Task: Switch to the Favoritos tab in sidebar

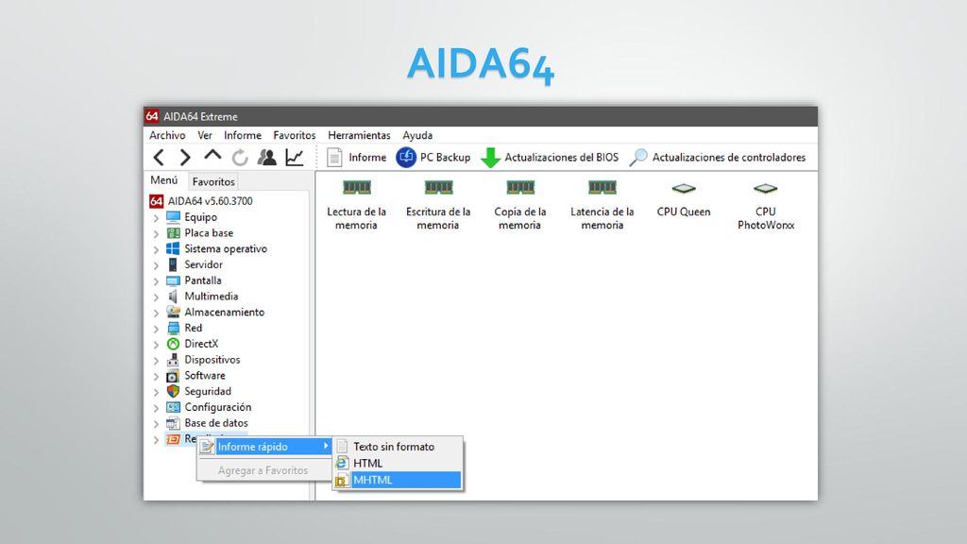Action: tap(213, 181)
